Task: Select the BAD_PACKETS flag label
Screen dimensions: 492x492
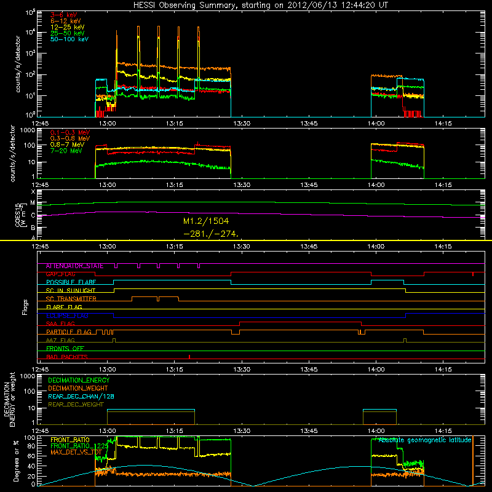Action: [x=67, y=357]
